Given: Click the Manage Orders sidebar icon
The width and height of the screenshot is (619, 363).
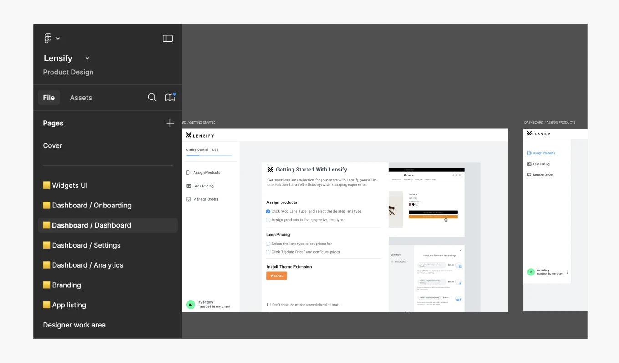Looking at the screenshot, I should [189, 199].
